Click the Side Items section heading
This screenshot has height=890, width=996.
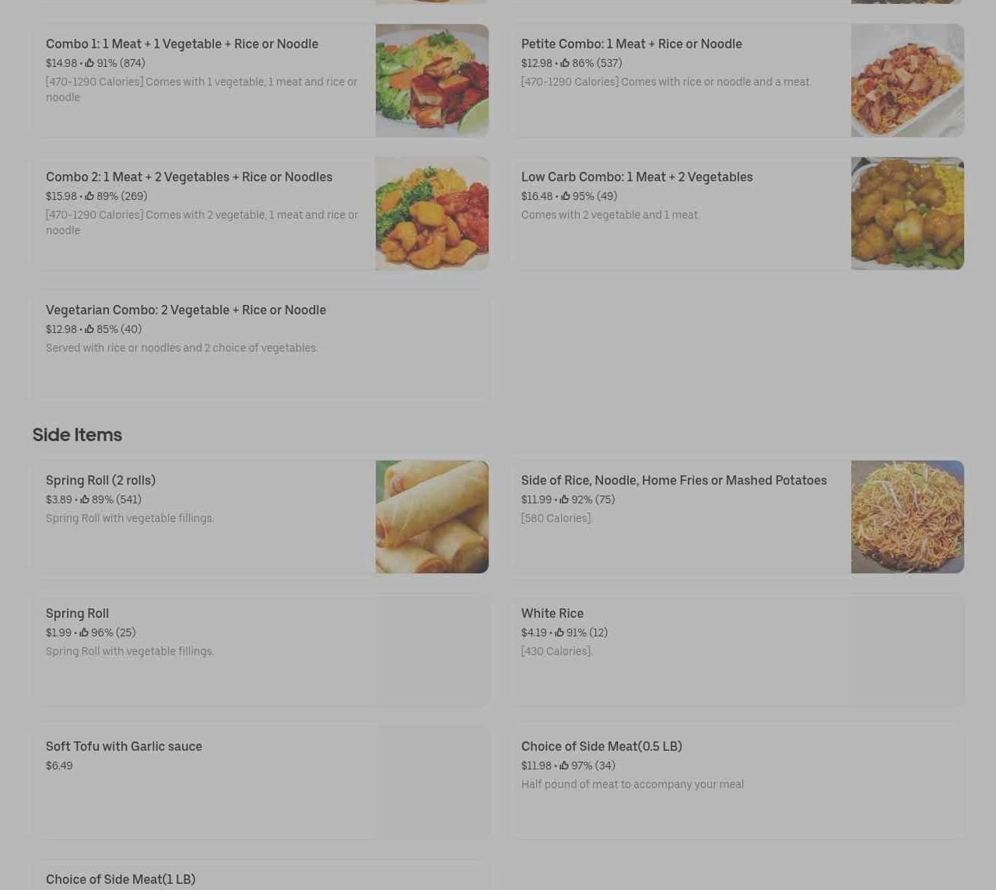pos(77,435)
